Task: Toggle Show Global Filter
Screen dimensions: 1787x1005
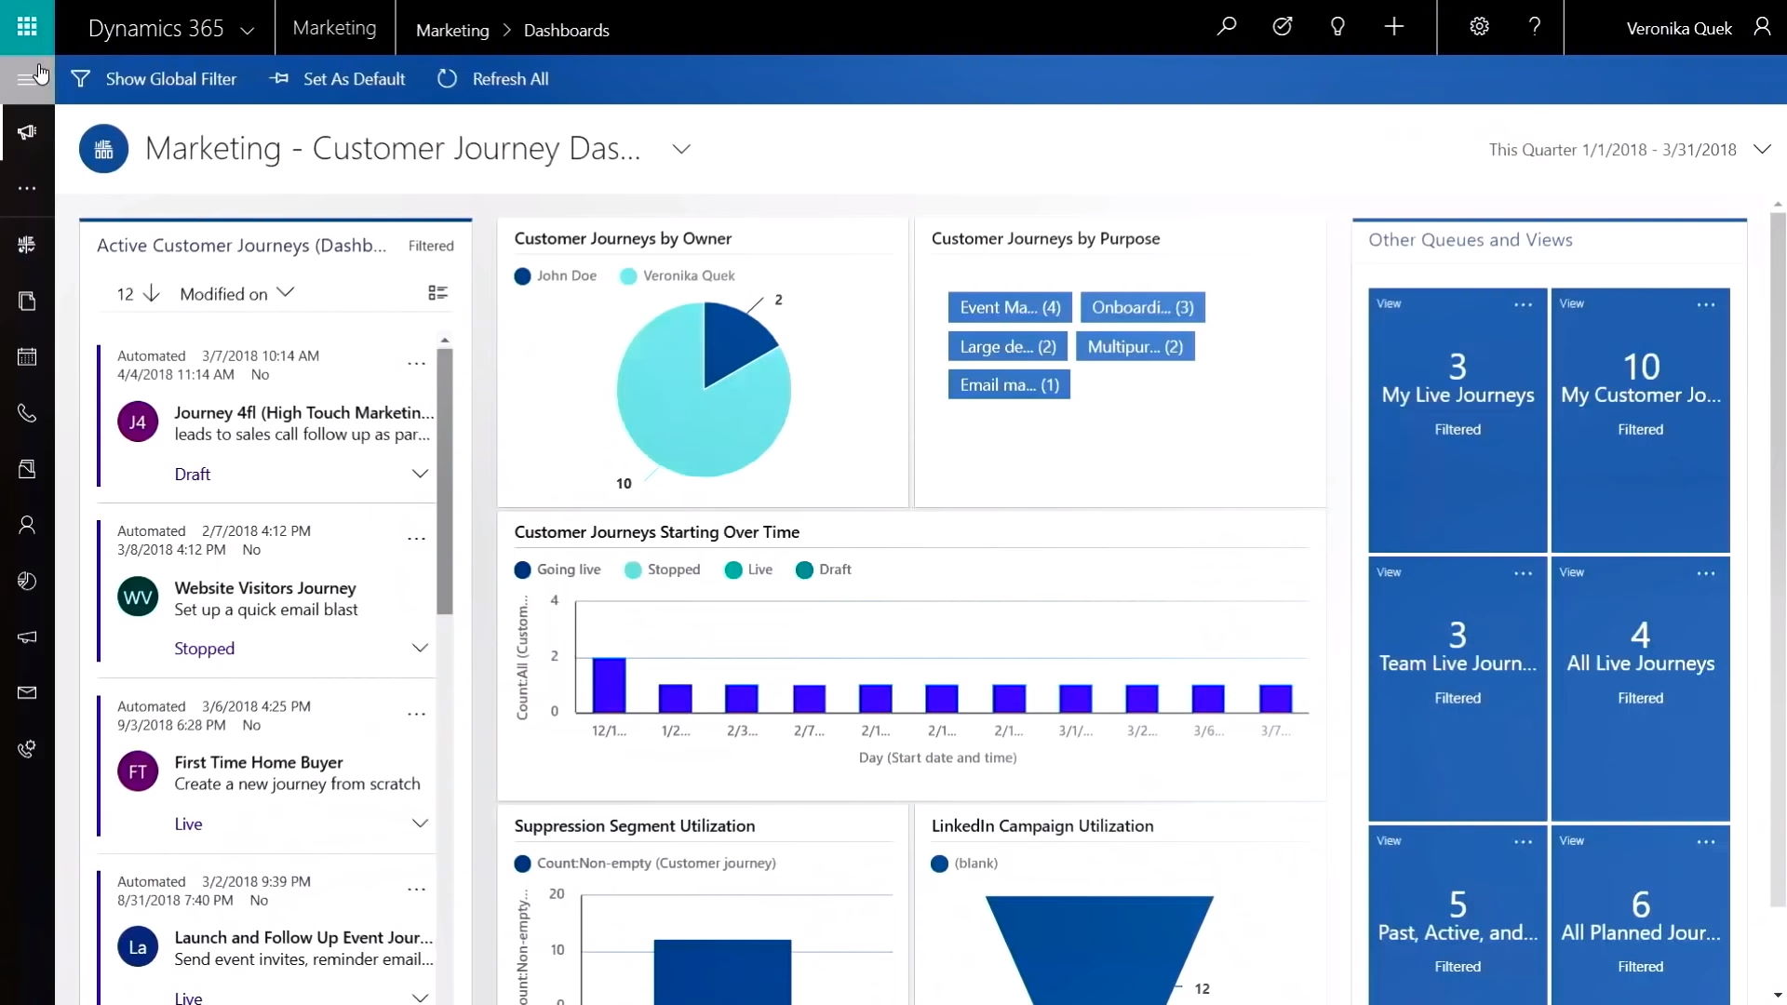Action: point(155,78)
